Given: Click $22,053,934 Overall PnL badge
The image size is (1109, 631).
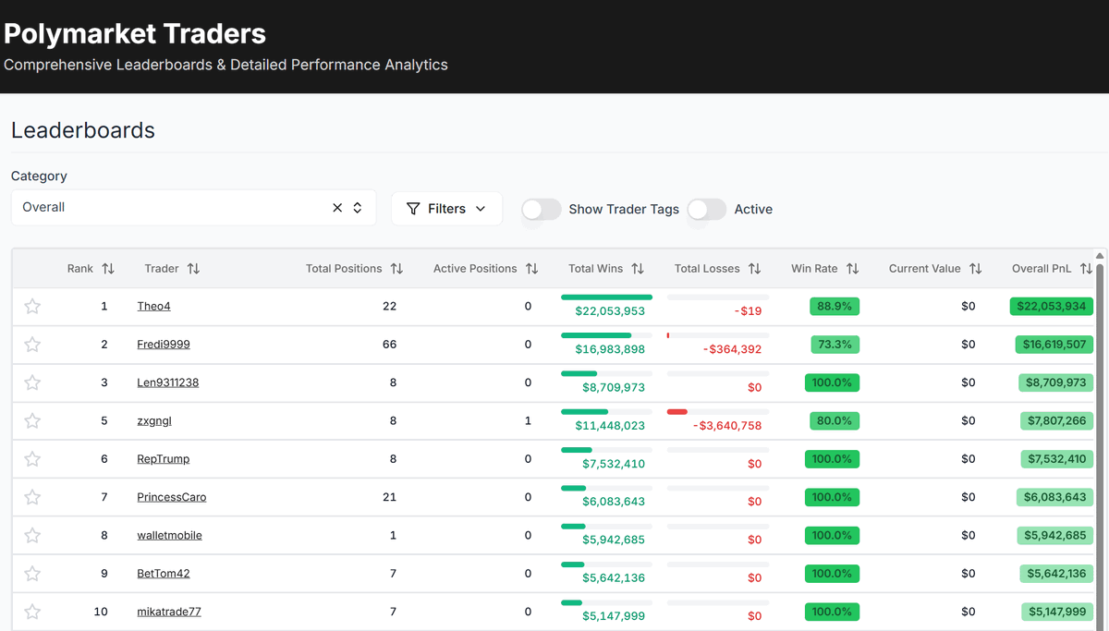Looking at the screenshot, I should point(1052,306).
